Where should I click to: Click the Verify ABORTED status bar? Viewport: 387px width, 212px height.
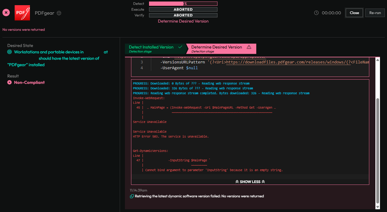coord(183,15)
